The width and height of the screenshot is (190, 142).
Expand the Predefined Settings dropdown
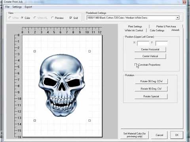click(x=178, y=18)
